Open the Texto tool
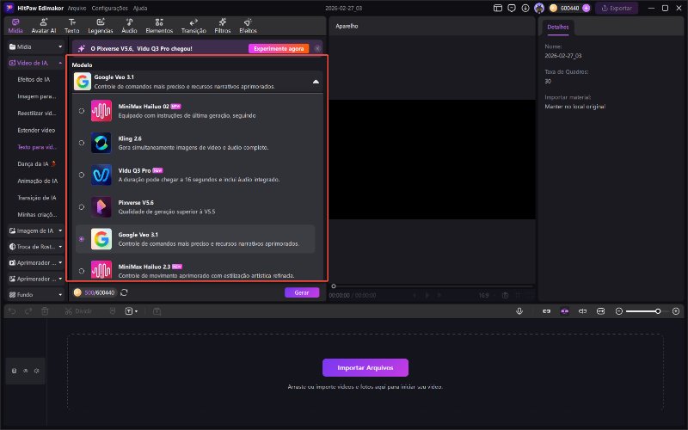This screenshot has height=430, width=688. (72, 26)
